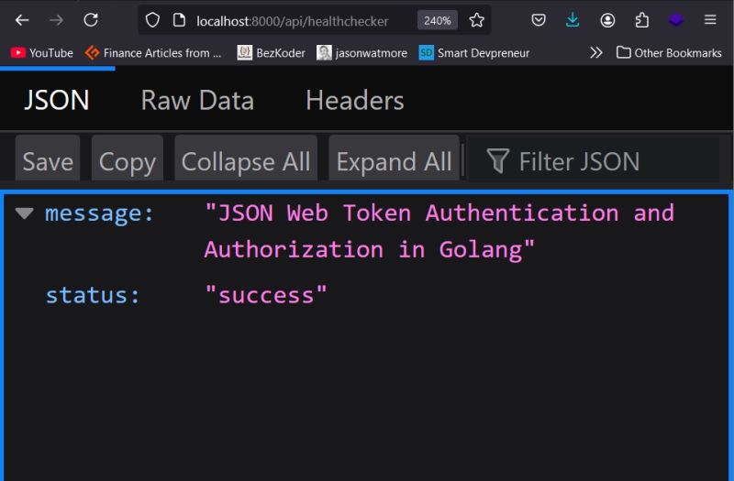Go back to the previous page
The image size is (734, 481).
(x=22, y=20)
